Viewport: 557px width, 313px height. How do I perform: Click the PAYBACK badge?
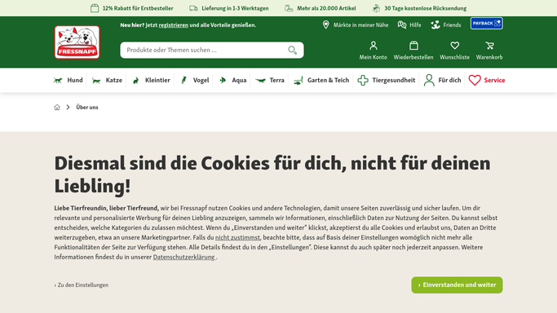tap(487, 24)
